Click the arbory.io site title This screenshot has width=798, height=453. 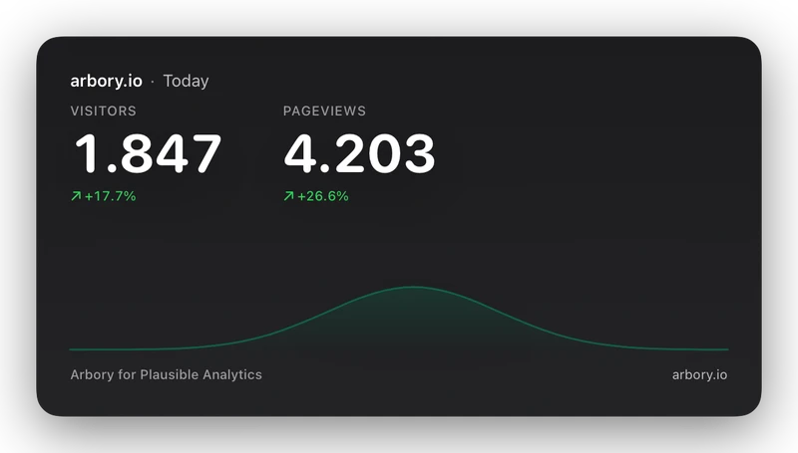[x=107, y=82]
